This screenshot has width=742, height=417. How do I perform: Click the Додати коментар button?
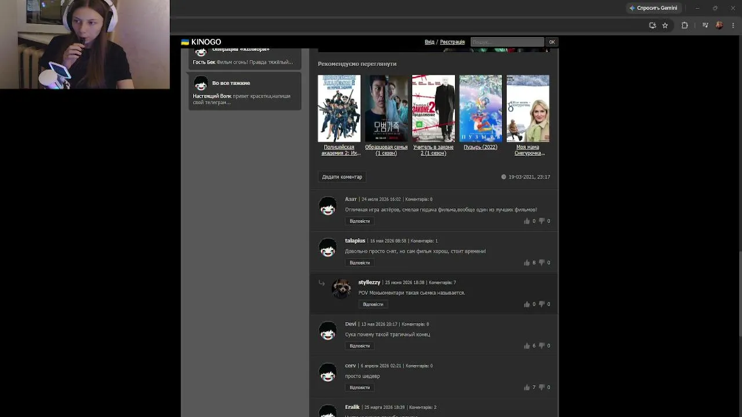pyautogui.click(x=342, y=177)
